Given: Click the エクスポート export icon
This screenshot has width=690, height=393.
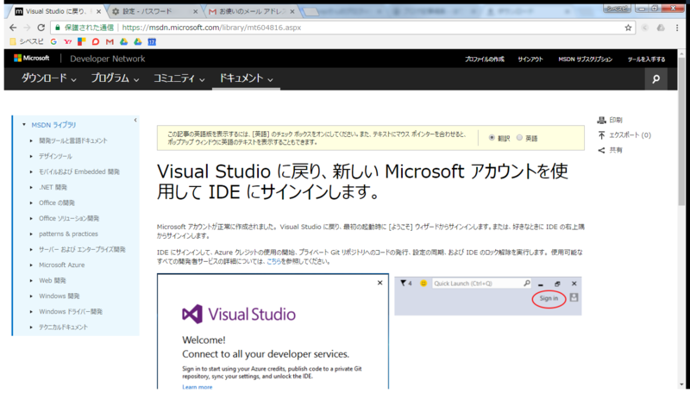Looking at the screenshot, I should click(601, 135).
